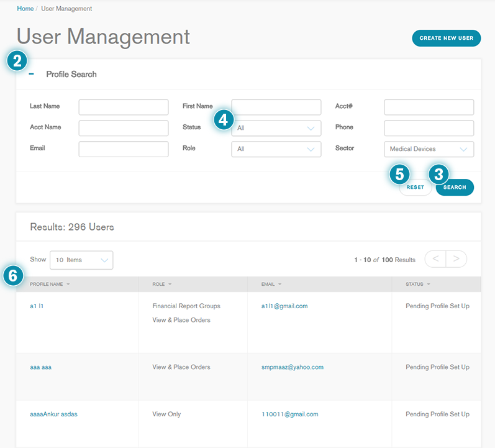The height and width of the screenshot is (448, 495).
Task: Focus the Last Name input field
Action: point(124,107)
